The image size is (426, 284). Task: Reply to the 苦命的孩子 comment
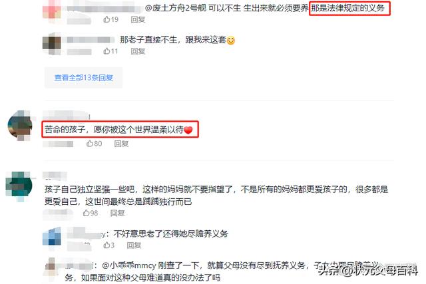121,144
